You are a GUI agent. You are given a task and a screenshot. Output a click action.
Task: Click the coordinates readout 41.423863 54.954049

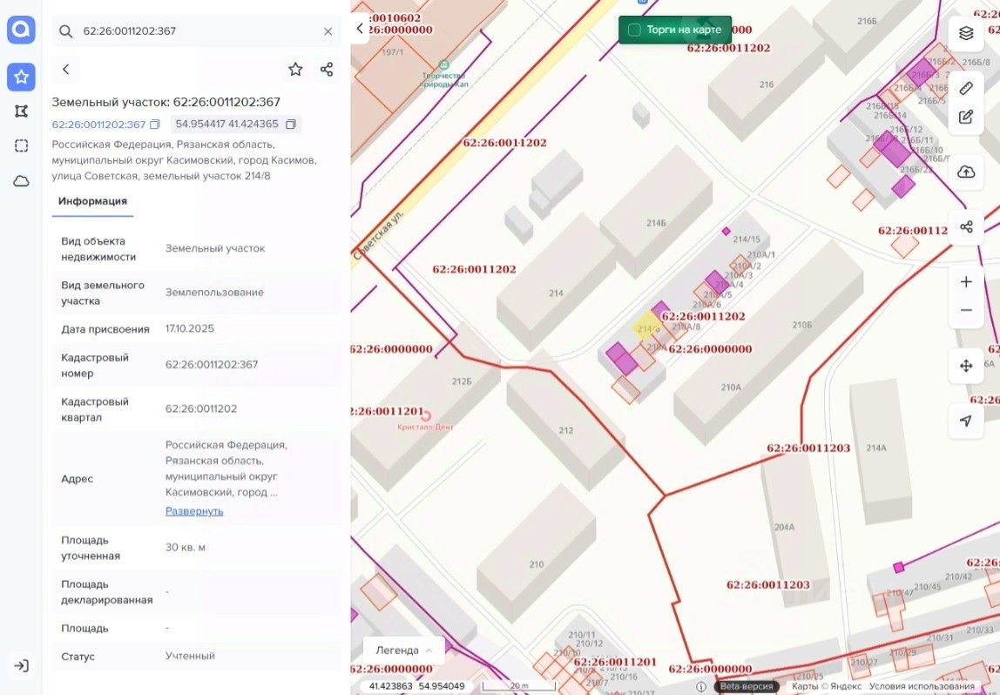coord(417,686)
